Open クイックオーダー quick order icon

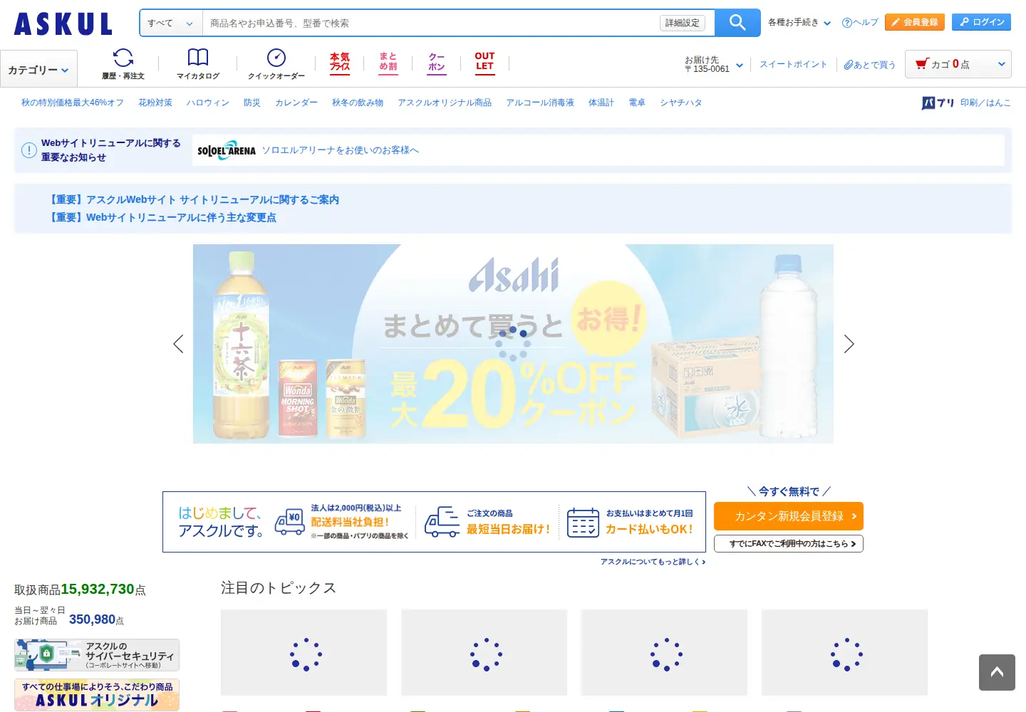pos(276,64)
